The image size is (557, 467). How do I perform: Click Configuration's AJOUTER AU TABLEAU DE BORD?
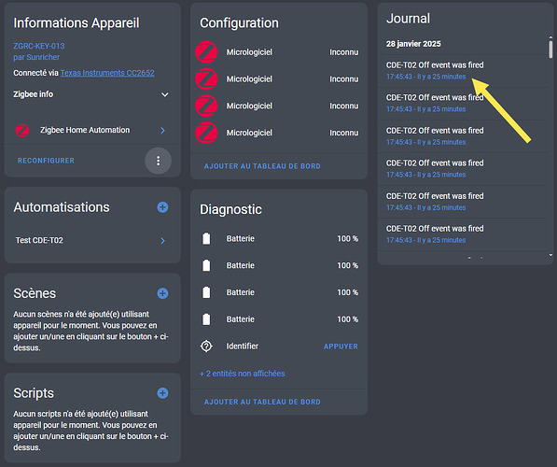click(262, 166)
